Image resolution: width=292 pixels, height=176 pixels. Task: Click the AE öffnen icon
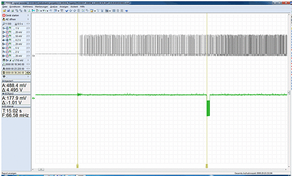pyautogui.click(x=4, y=19)
